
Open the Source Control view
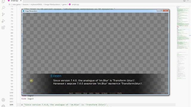coord(3,15)
